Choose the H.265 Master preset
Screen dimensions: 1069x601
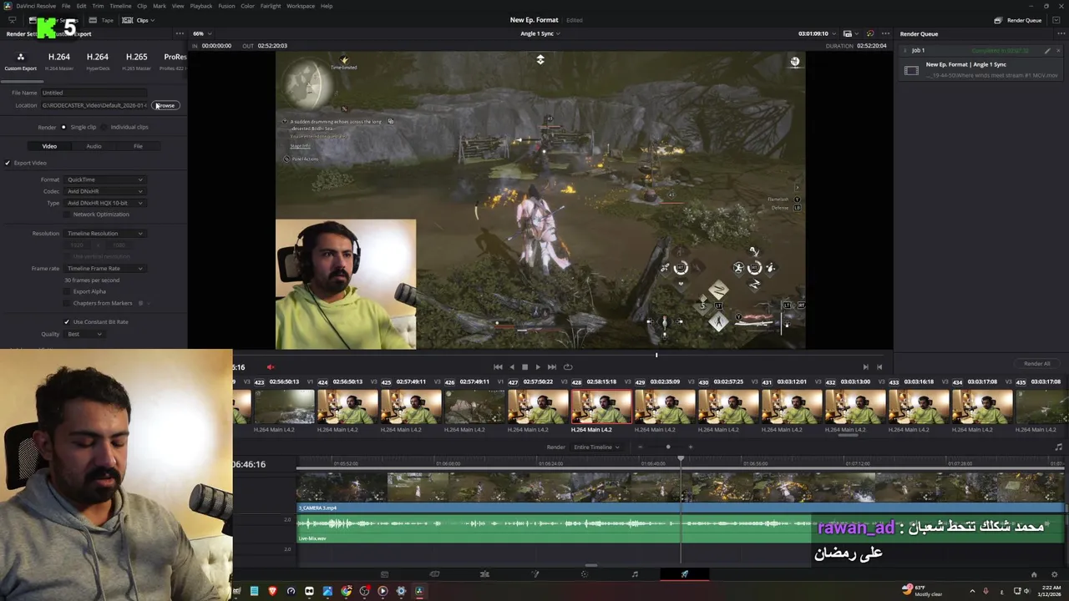(x=136, y=61)
